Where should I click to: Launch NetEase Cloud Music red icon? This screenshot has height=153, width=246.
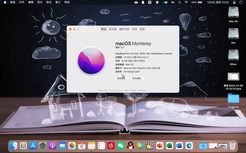[111, 146]
